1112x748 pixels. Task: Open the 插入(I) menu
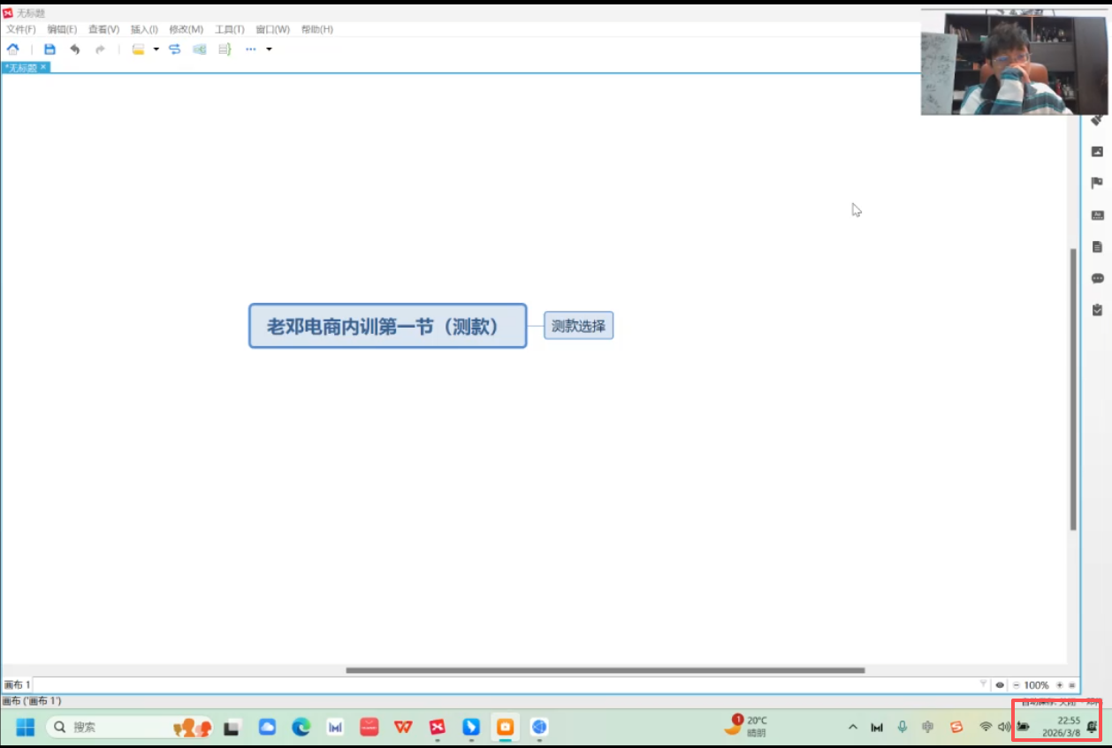(x=144, y=29)
